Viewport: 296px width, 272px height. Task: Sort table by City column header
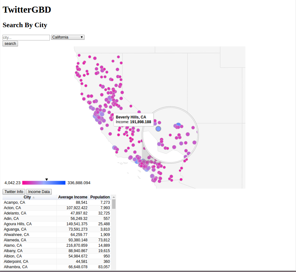29,197
